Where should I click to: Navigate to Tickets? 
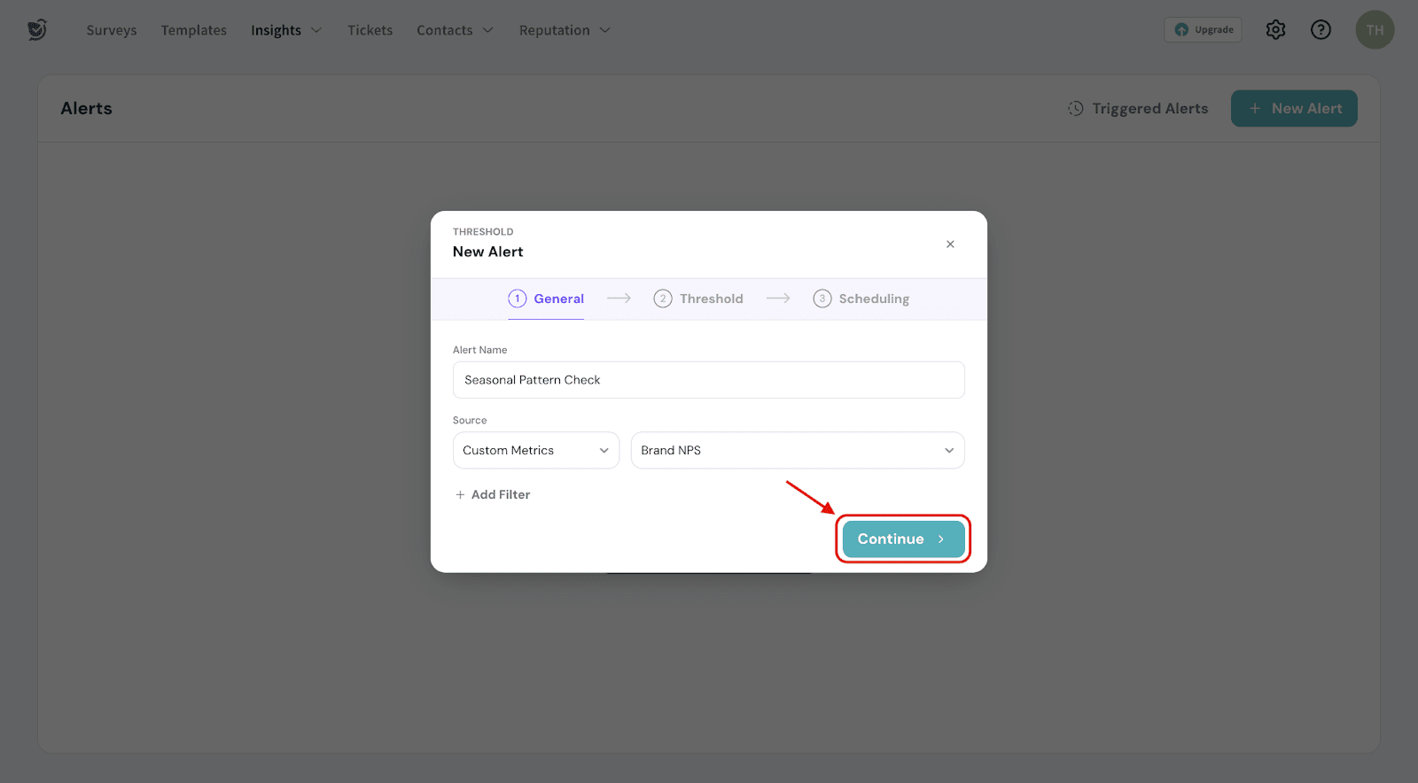(x=370, y=30)
